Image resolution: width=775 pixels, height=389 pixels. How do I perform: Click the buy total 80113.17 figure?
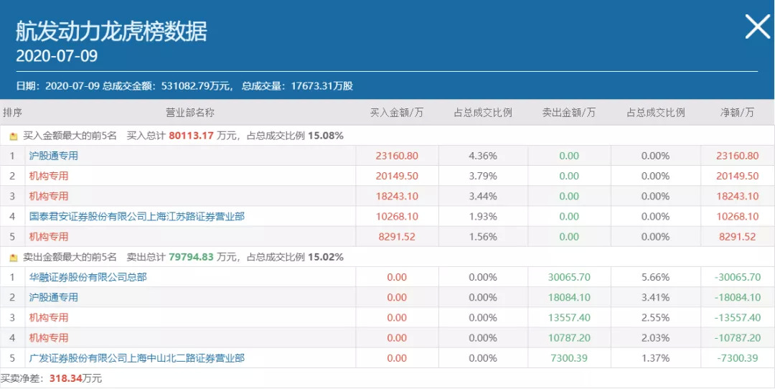point(192,135)
